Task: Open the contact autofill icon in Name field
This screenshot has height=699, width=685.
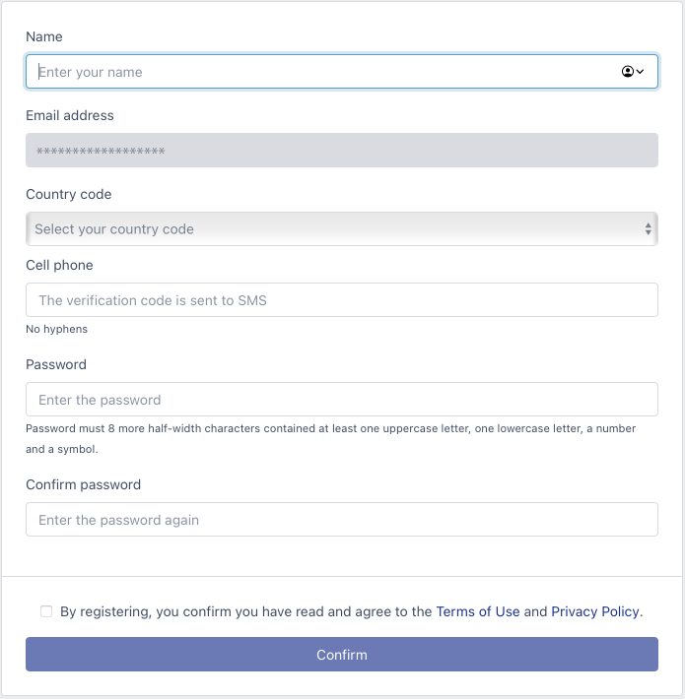Action: 633,71
